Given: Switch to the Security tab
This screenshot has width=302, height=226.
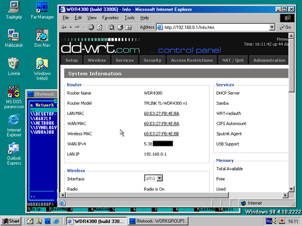Looking at the screenshot, I should pos(152,60).
